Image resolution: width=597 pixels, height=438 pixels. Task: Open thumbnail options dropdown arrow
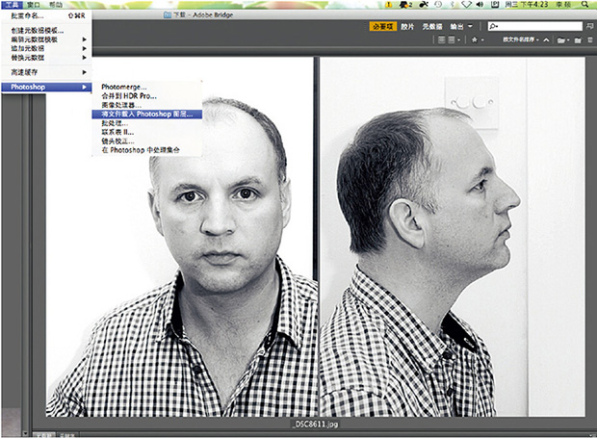pyautogui.click(x=458, y=40)
